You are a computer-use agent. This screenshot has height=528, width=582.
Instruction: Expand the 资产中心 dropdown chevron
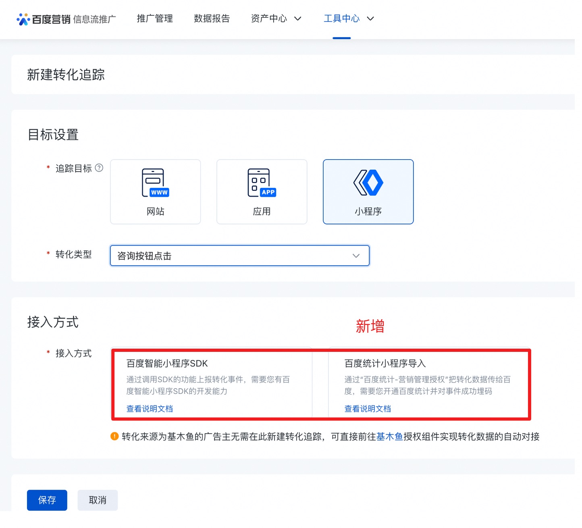point(298,19)
